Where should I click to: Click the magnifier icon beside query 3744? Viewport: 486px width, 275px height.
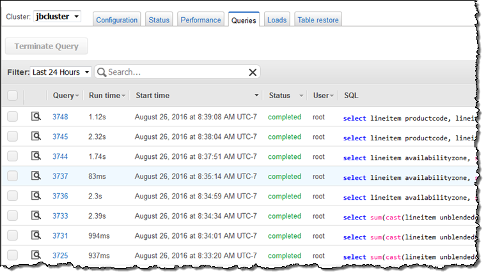[x=36, y=156]
